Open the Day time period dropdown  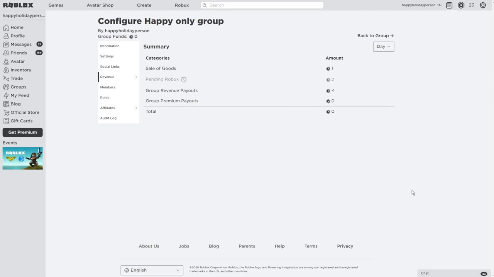pyautogui.click(x=384, y=47)
